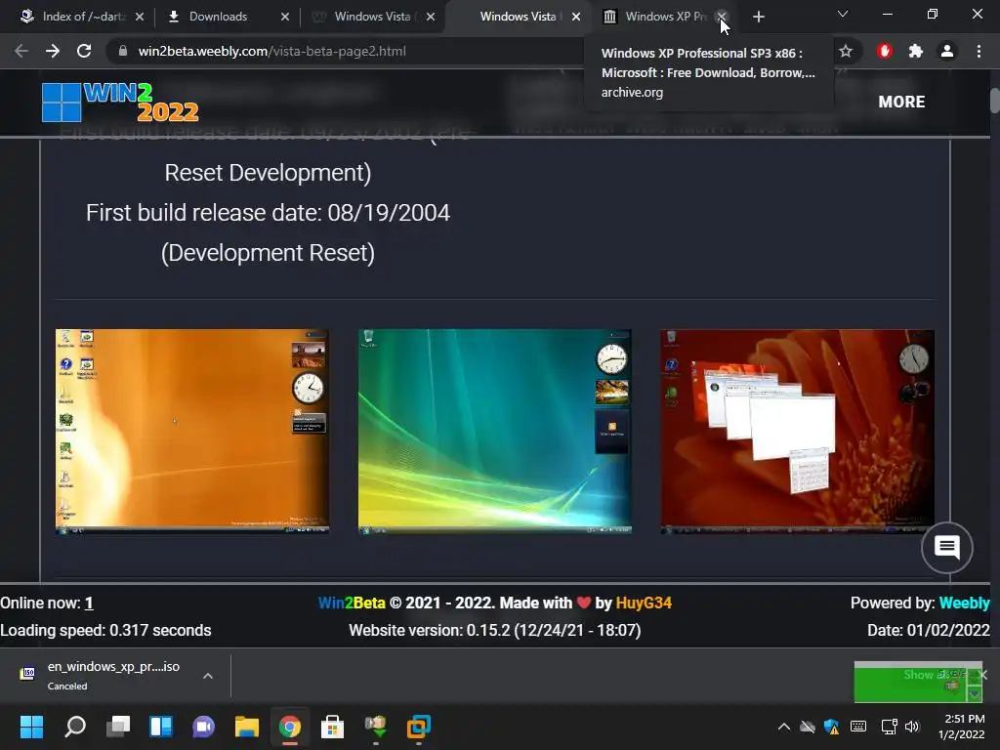Open the red ad blocker extension
Image resolution: width=1000 pixels, height=750 pixels.
point(884,51)
